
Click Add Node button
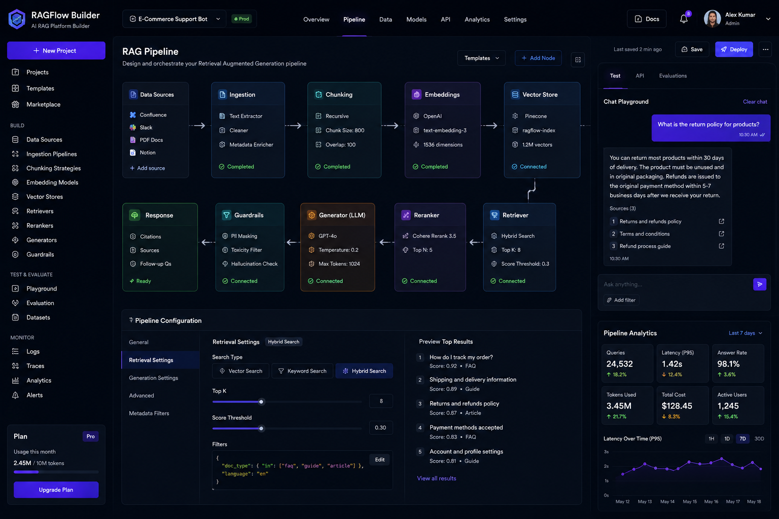(x=538, y=58)
